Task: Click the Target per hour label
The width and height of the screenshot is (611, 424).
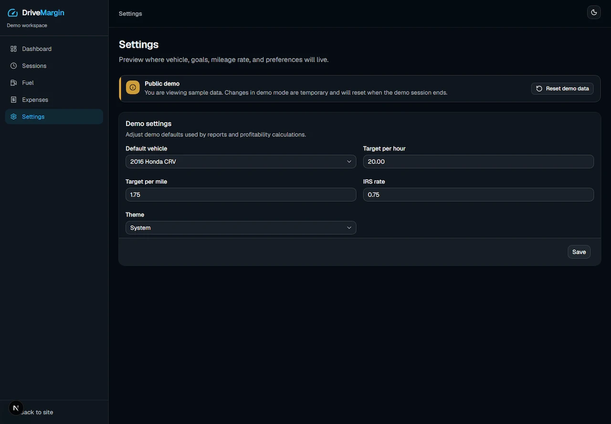Action: pos(384,148)
